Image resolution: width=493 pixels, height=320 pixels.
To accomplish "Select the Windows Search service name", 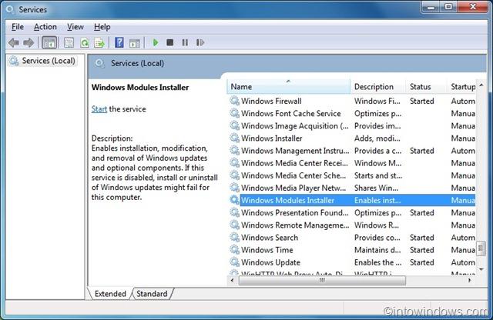I will [270, 238].
